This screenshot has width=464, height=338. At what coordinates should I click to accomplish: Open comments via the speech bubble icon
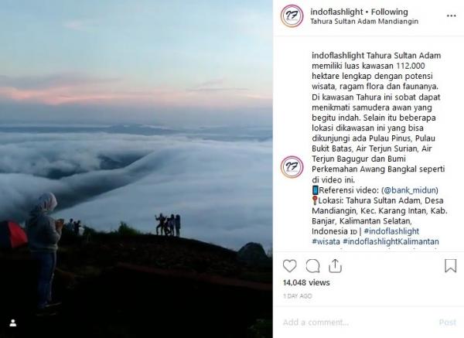coord(312,266)
